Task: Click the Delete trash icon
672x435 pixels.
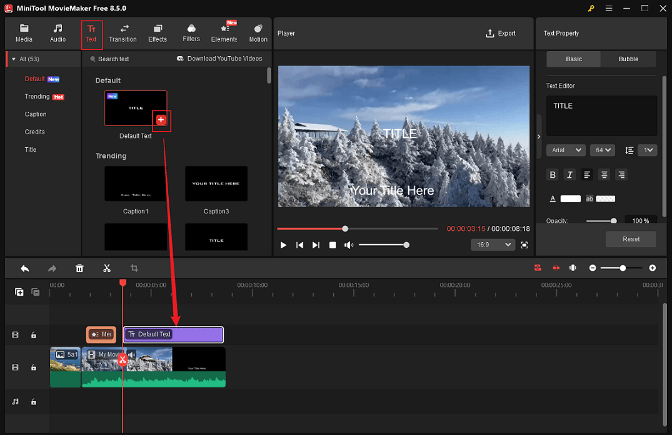Action: [79, 268]
